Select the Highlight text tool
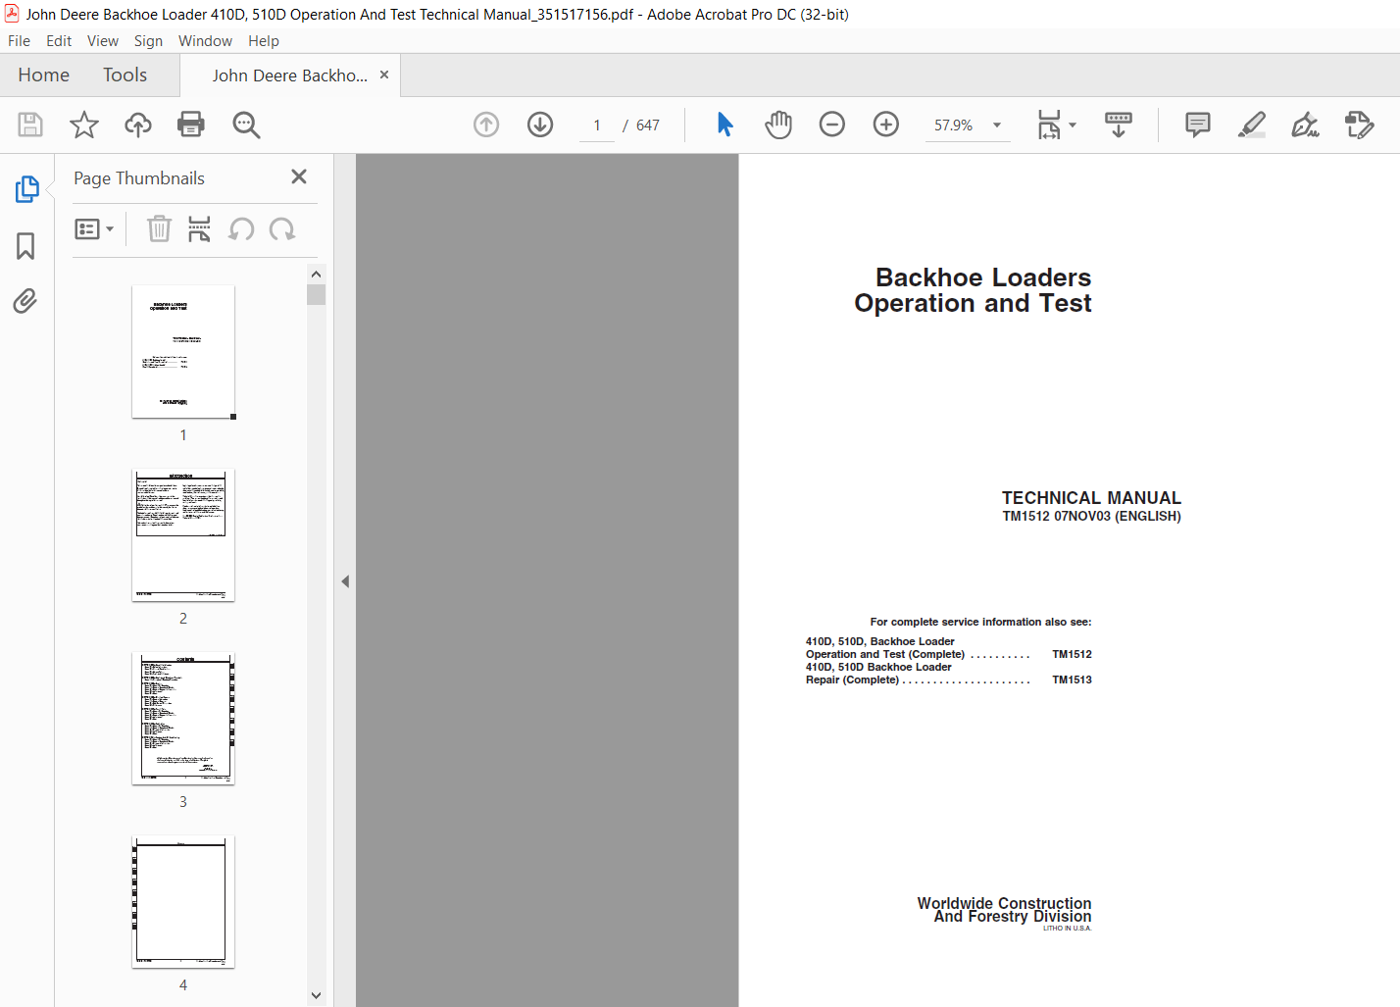Viewport: 1400px width, 1007px height. click(x=1252, y=125)
